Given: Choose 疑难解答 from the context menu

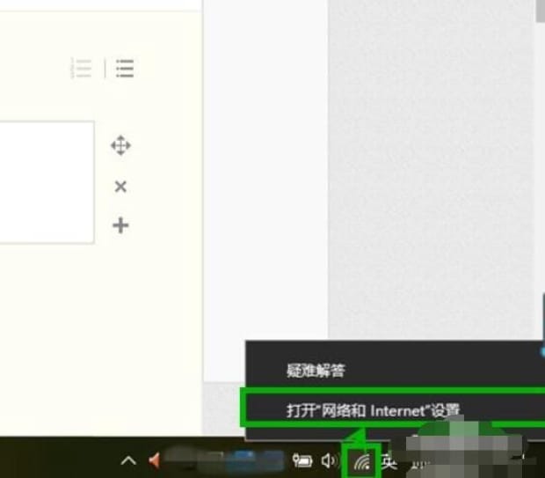Looking at the screenshot, I should [x=316, y=371].
